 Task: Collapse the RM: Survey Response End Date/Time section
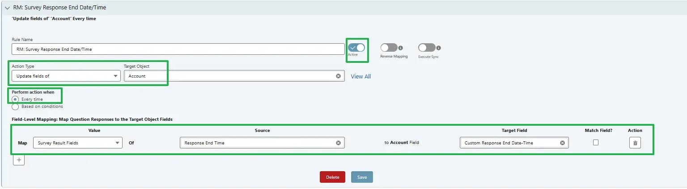tap(7, 8)
